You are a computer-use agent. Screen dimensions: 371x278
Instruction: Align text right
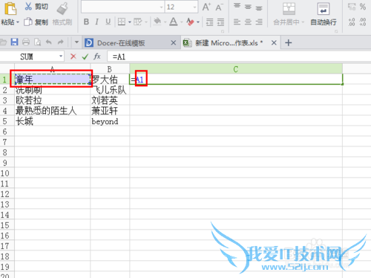(x=259, y=22)
